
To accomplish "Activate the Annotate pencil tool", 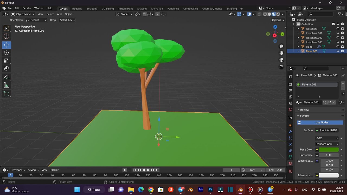I will point(7,77).
